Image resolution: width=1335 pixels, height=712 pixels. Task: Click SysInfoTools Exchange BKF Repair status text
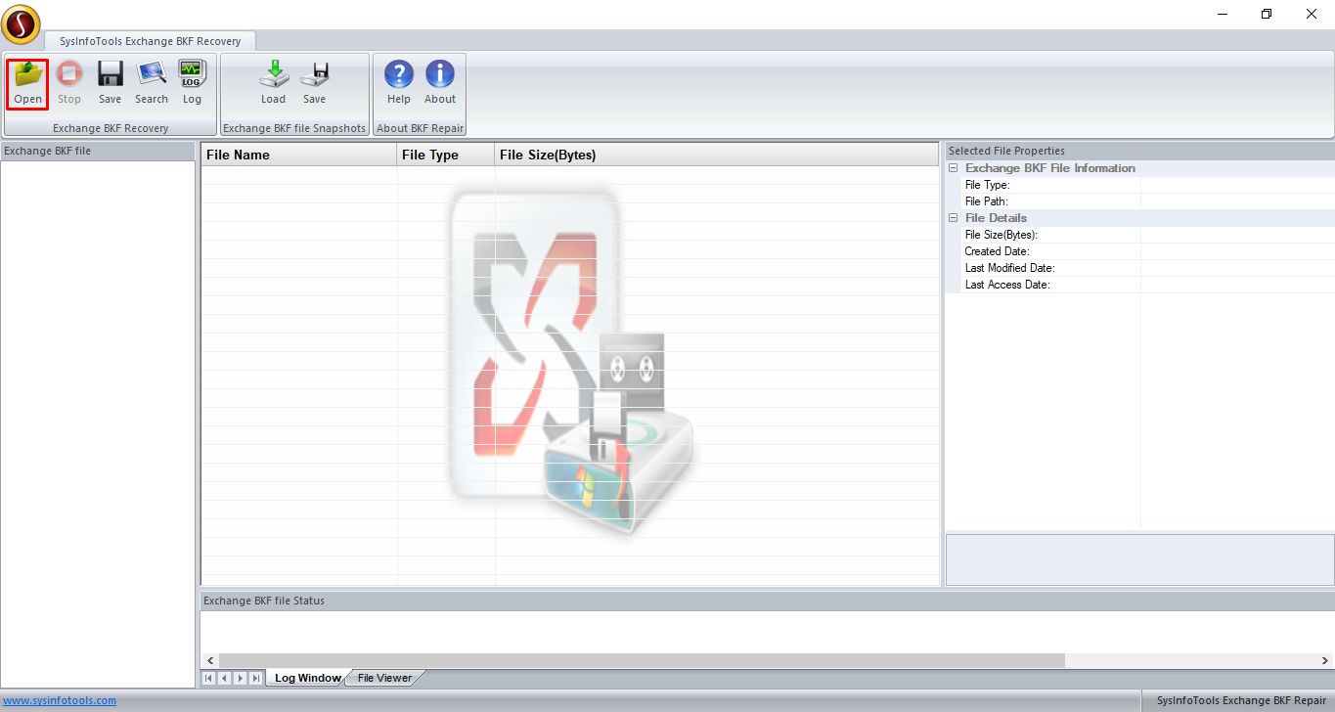(x=1241, y=700)
